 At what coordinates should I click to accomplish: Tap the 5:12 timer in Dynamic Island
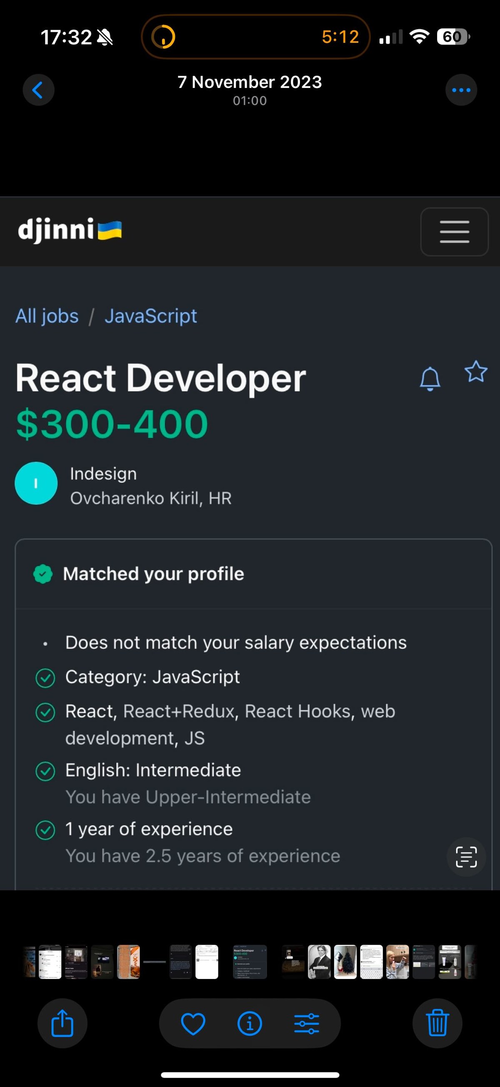tap(340, 37)
